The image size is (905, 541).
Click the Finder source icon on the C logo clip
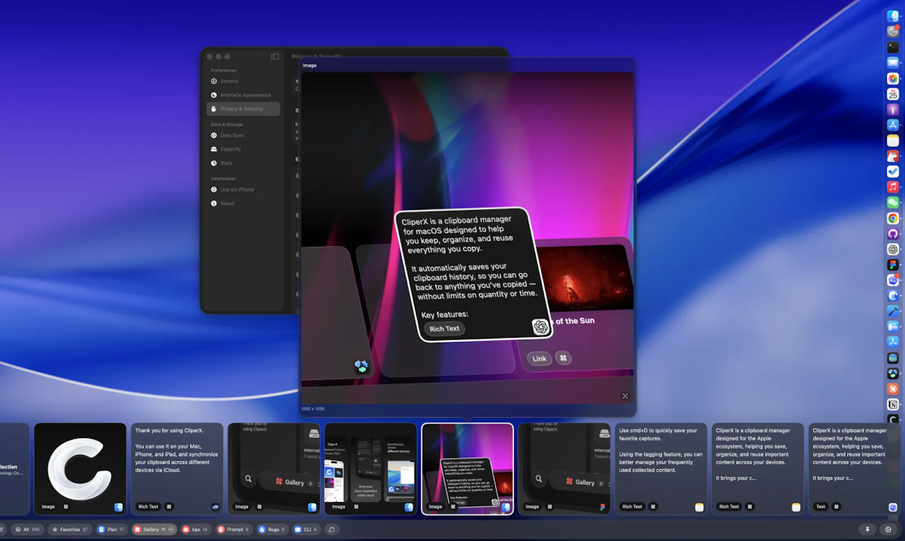tap(118, 507)
